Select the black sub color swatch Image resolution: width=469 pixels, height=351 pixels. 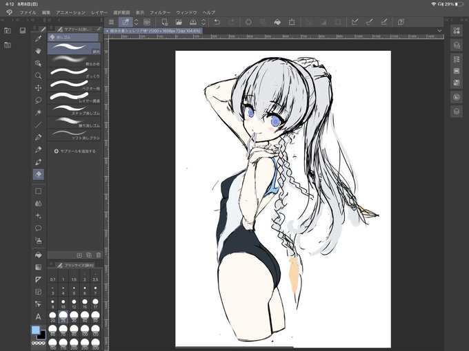[x=41, y=335]
